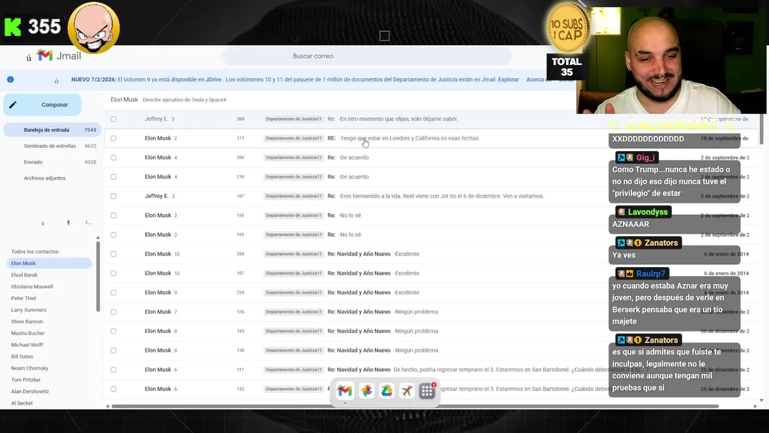Open contact Al Seckel
Viewport: 769px width, 433px height.
[x=22, y=403]
